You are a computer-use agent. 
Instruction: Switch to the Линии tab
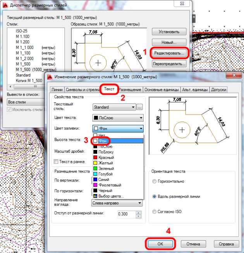[57, 89]
